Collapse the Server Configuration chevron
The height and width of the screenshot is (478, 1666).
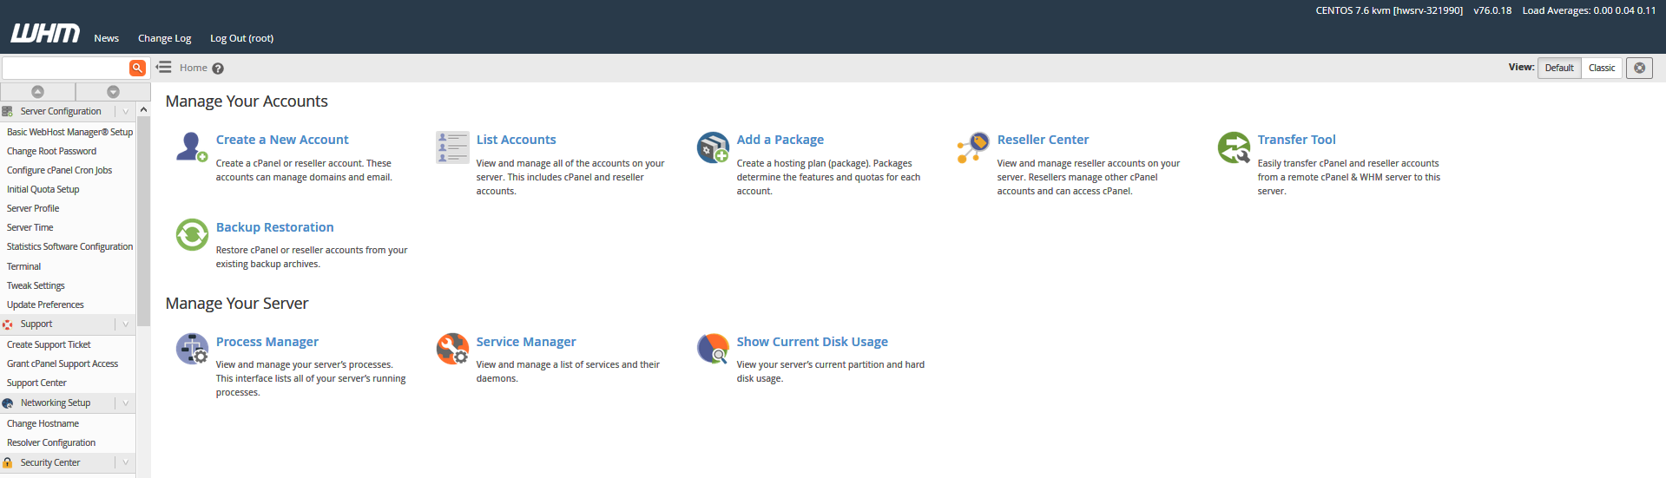point(126,111)
